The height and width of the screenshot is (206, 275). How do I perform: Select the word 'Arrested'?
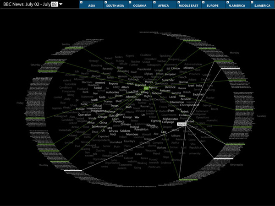(x=100, y=82)
